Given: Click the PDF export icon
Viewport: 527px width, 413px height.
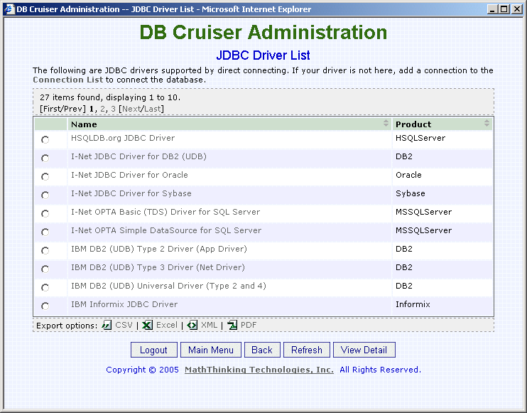Looking at the screenshot, I should tap(232, 325).
